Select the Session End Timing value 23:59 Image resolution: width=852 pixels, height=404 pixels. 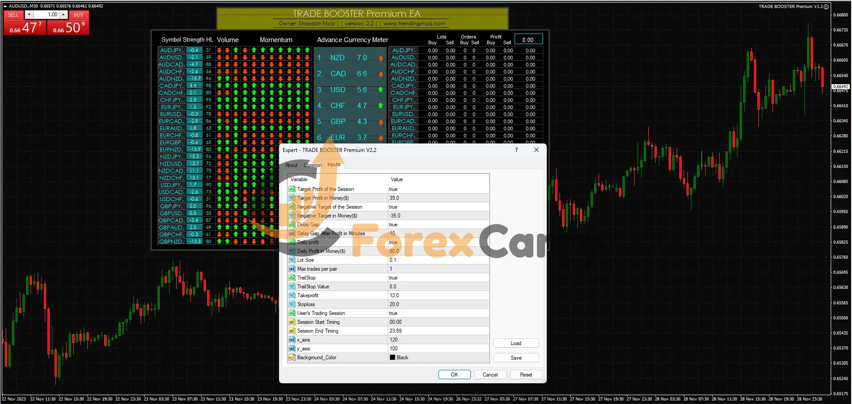[438, 331]
